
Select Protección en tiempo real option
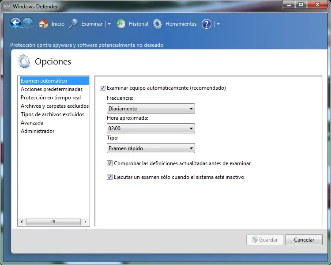(51, 98)
